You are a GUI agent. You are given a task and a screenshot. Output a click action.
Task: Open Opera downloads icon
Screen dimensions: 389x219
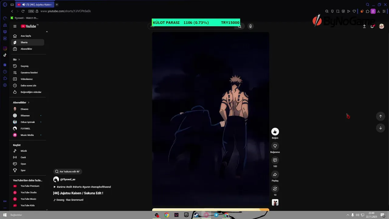378,11
